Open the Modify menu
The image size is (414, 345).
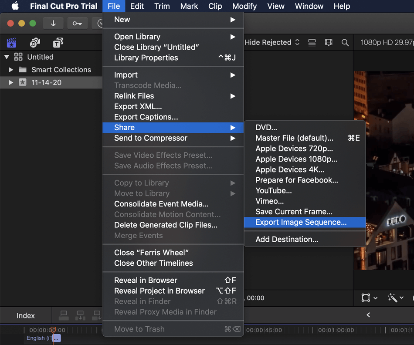click(x=244, y=6)
